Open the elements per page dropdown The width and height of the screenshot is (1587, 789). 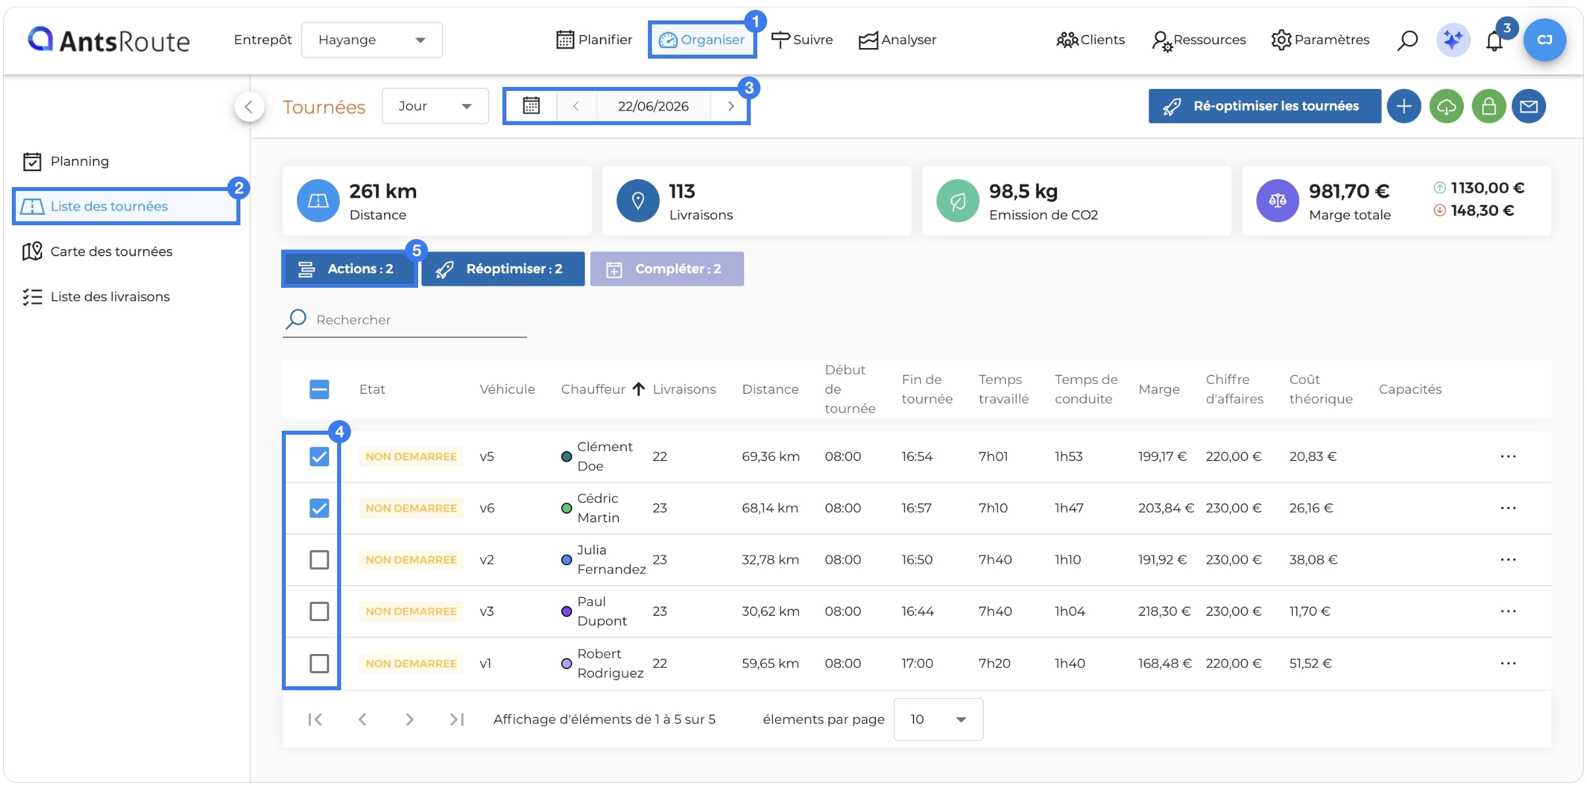pos(938,719)
